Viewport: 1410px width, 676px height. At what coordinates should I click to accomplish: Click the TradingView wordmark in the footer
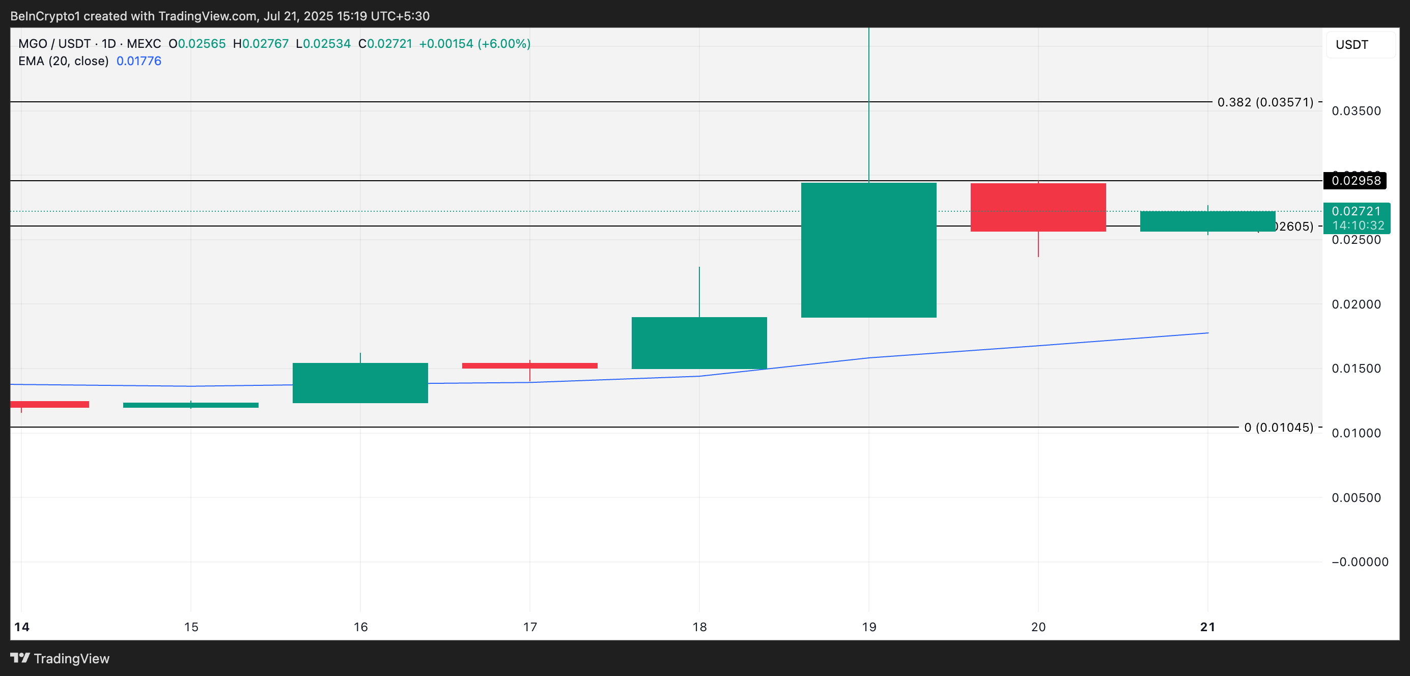point(71,659)
